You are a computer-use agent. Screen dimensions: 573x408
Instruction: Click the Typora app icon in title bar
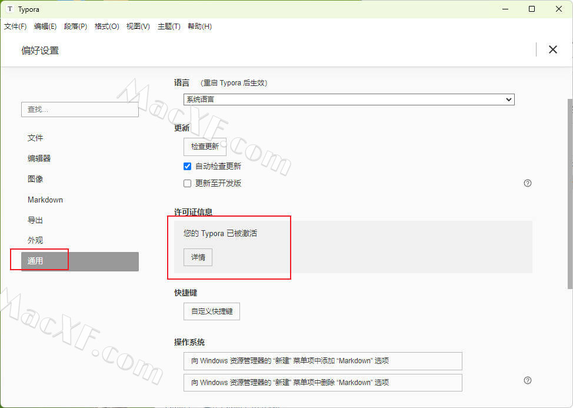[10, 9]
